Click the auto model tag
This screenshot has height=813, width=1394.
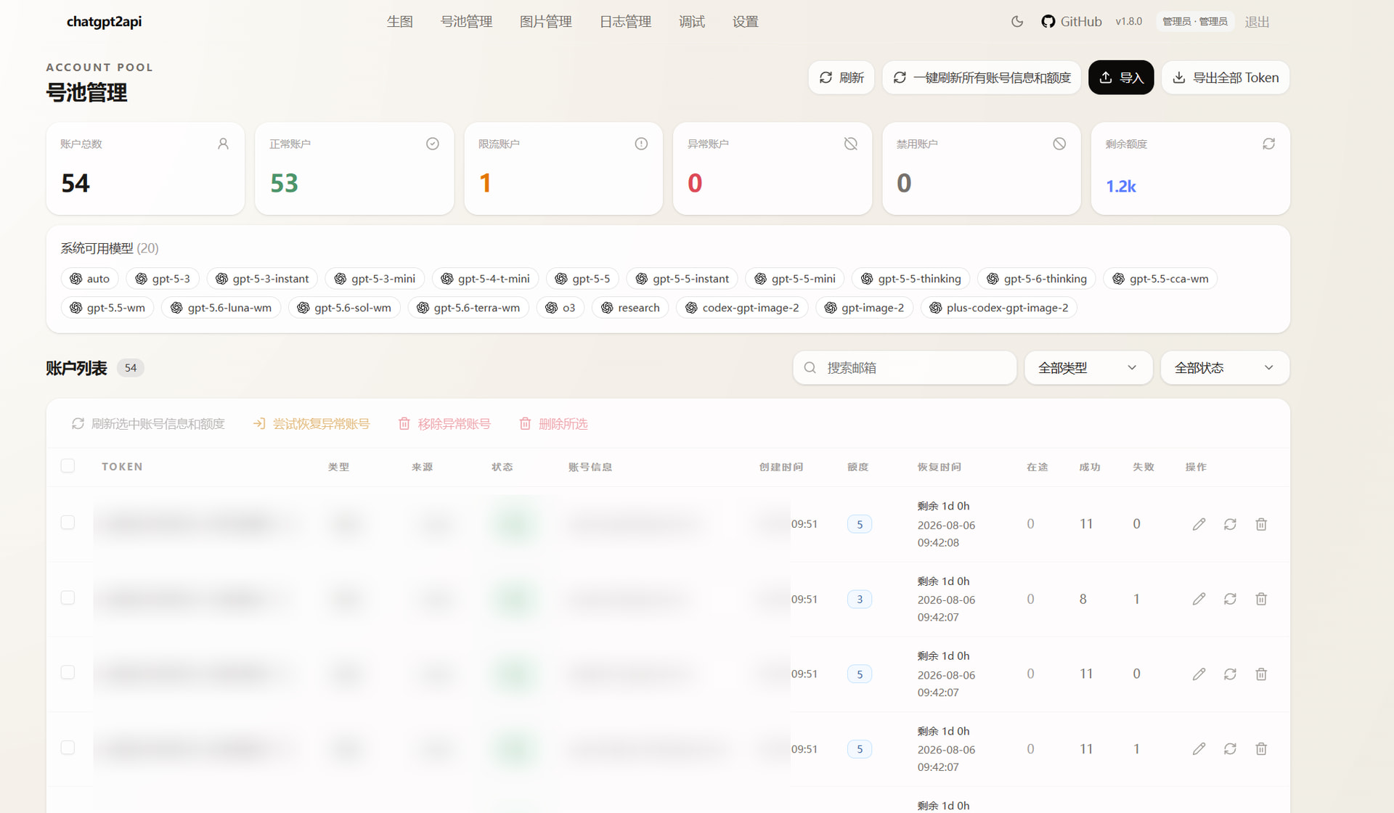[89, 279]
